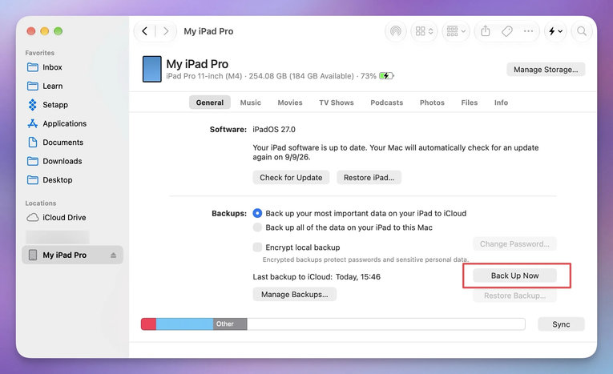This screenshot has width=613, height=374.
Task: Click the green zoom window button
Action: (x=58, y=31)
